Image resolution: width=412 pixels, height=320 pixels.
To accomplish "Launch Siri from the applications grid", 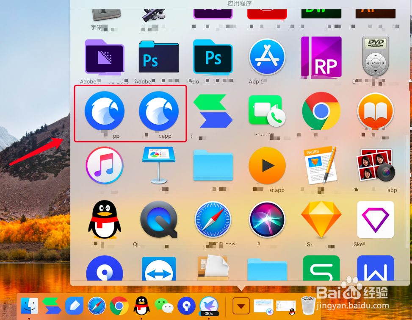I will pyautogui.click(x=267, y=220).
